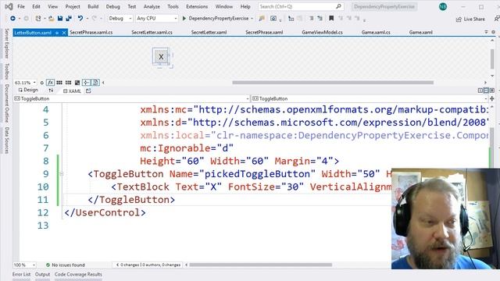Select the X button preview in designer
Viewport: 500px width, 281px height.
(161, 57)
